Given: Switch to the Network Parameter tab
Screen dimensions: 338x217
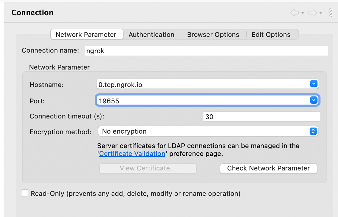Looking at the screenshot, I should tap(86, 34).
